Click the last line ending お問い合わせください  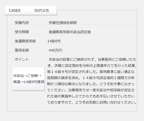(92, 102)
